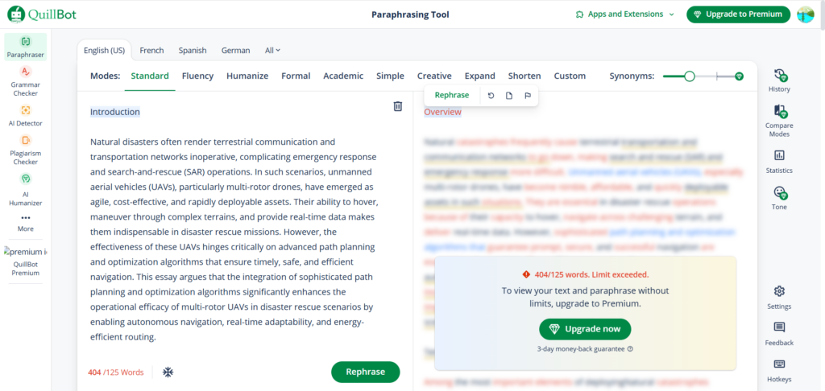Open the Plagiarism Checker tool

tap(26, 150)
